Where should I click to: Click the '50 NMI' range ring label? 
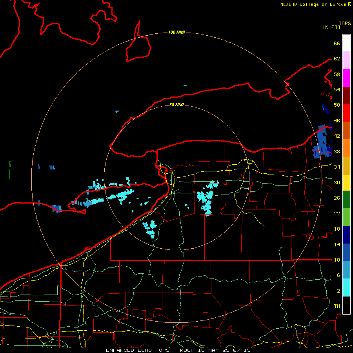coord(176,105)
